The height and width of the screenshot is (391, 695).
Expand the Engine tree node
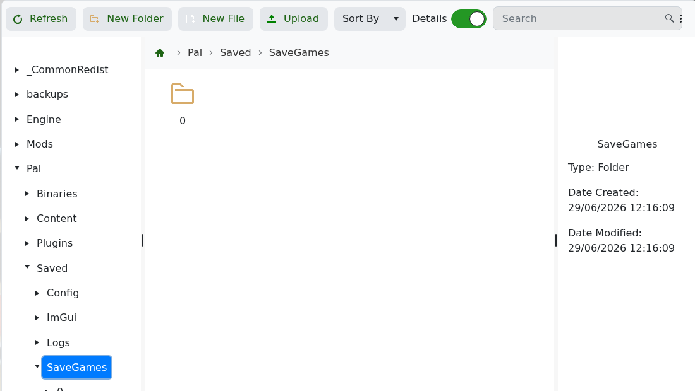[17, 119]
